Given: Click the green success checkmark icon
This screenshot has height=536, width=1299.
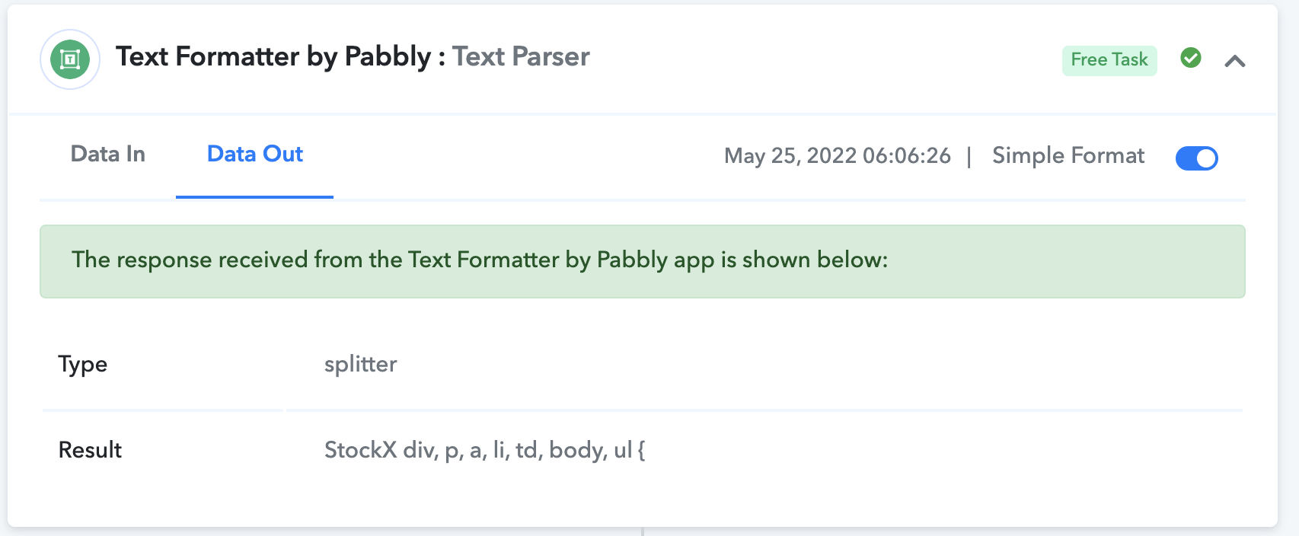Looking at the screenshot, I should click(1191, 58).
